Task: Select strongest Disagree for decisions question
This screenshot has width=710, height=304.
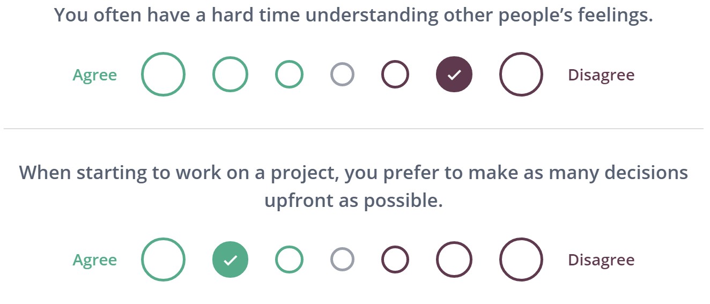Action: (521, 259)
